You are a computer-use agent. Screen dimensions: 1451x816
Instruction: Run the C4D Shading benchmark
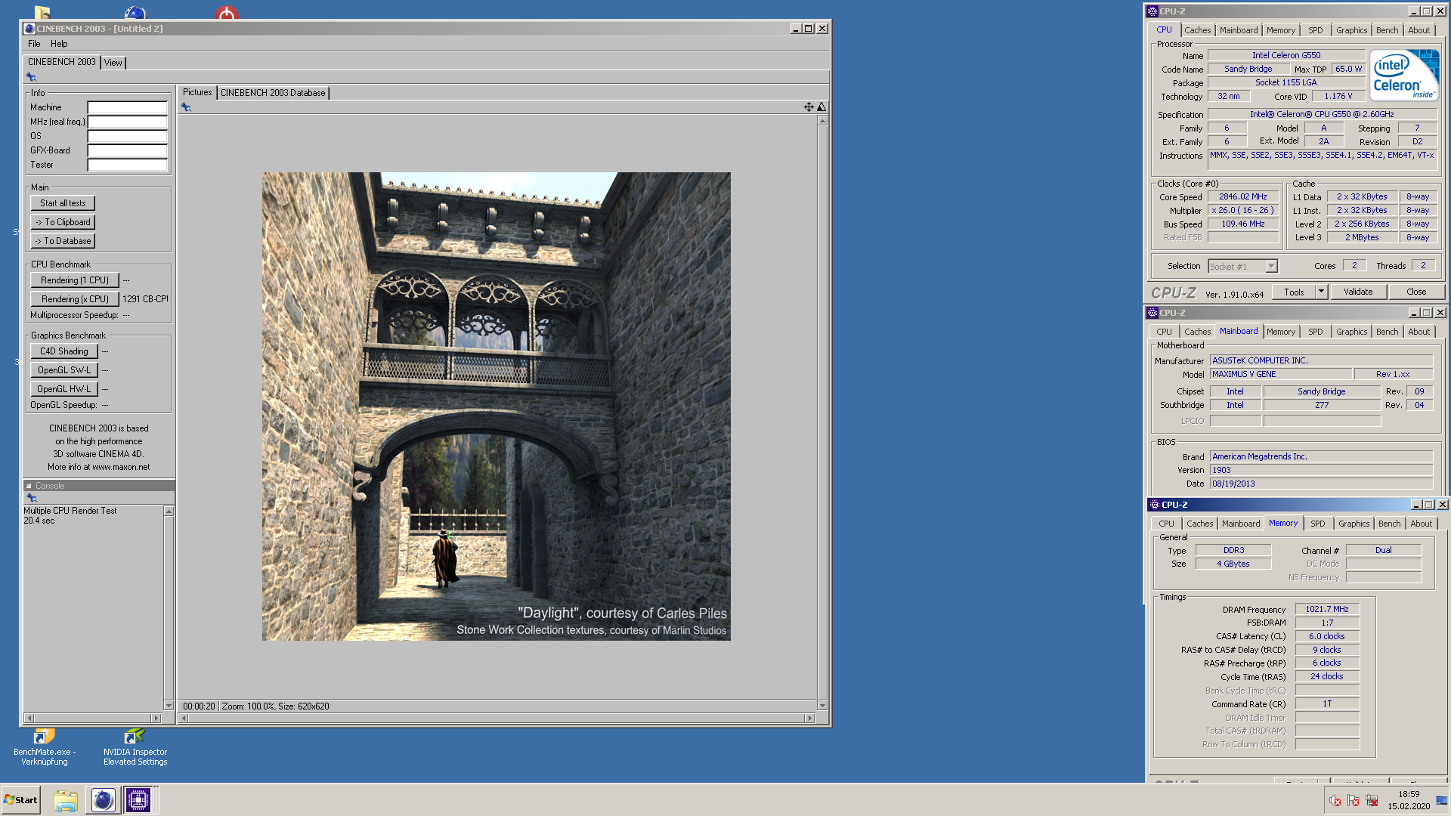click(x=64, y=351)
